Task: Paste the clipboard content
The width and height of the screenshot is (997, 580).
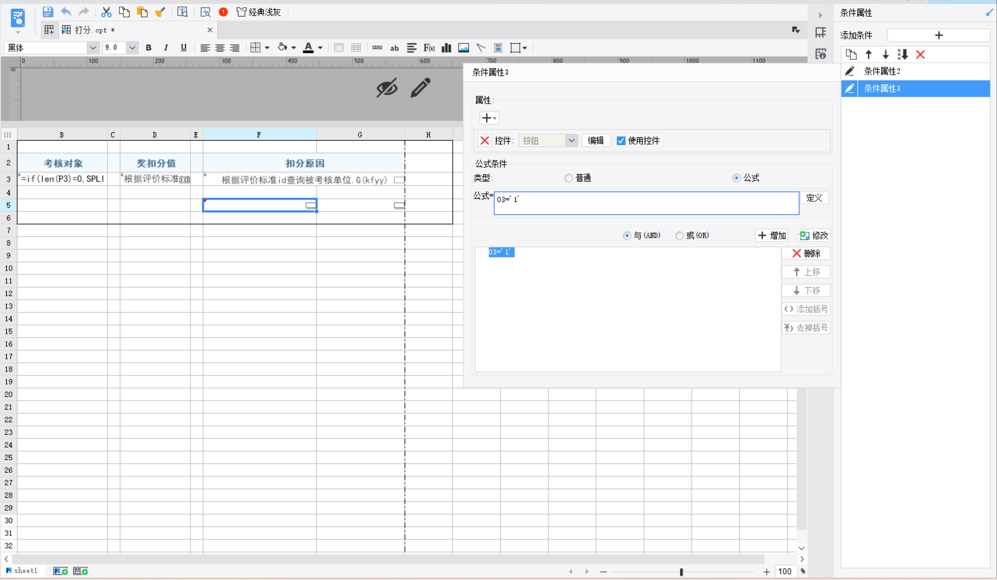Action: click(x=142, y=12)
